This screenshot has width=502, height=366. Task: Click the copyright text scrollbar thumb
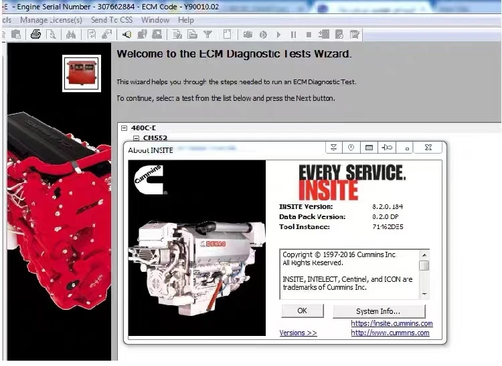point(424,265)
